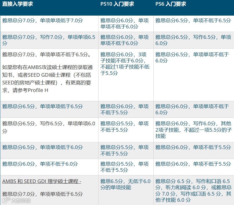234x205 pixels.
Task: Click text 雅思总分7.0分，单项单项低于6.5分
Action: click(43, 194)
